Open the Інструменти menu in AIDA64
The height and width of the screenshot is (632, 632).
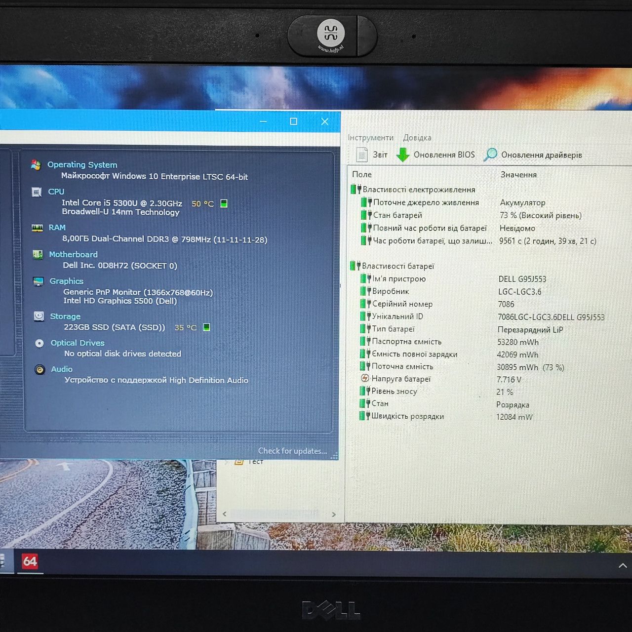pyautogui.click(x=370, y=138)
